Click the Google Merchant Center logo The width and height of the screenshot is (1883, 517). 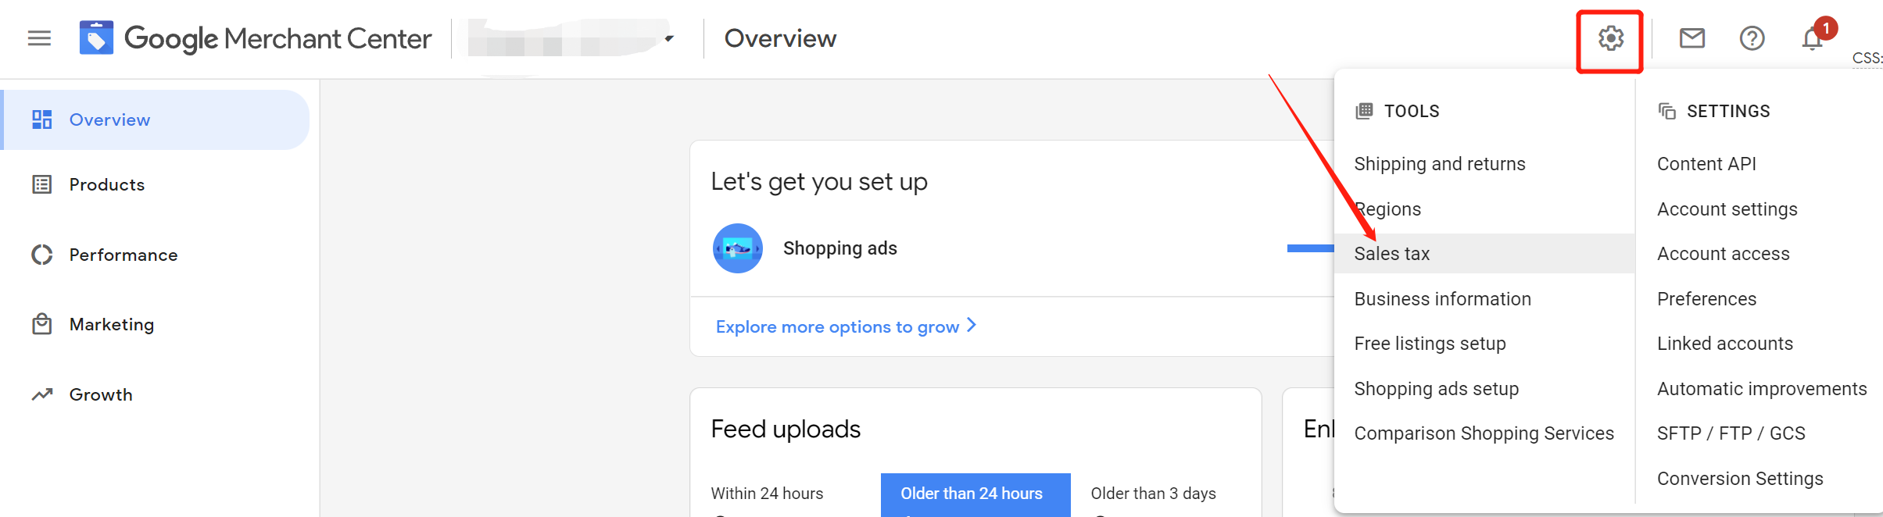[x=96, y=38]
